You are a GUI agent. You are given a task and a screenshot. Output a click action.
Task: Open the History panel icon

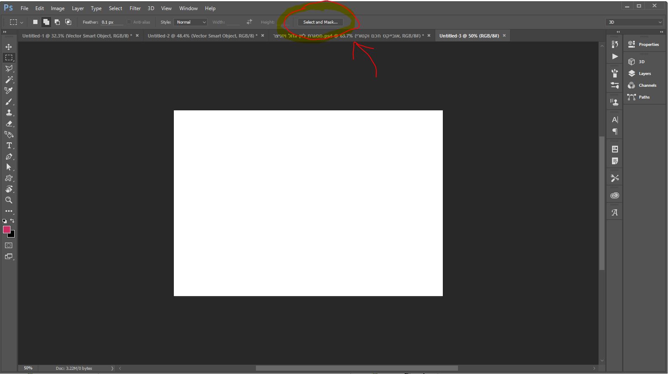[x=615, y=44]
